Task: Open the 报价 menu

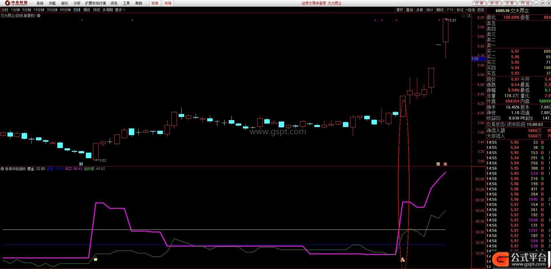Action: pos(65,3)
